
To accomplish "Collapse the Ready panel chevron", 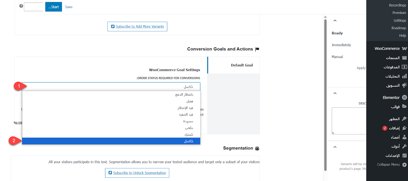I will [335, 21].
